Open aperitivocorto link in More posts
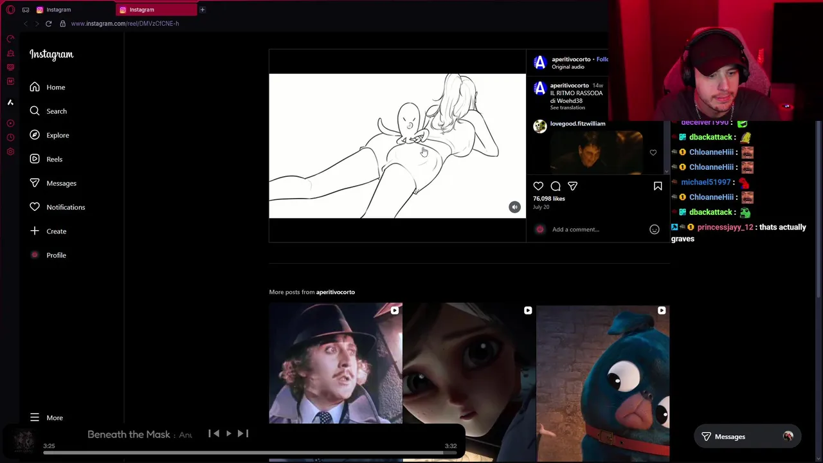 point(335,292)
